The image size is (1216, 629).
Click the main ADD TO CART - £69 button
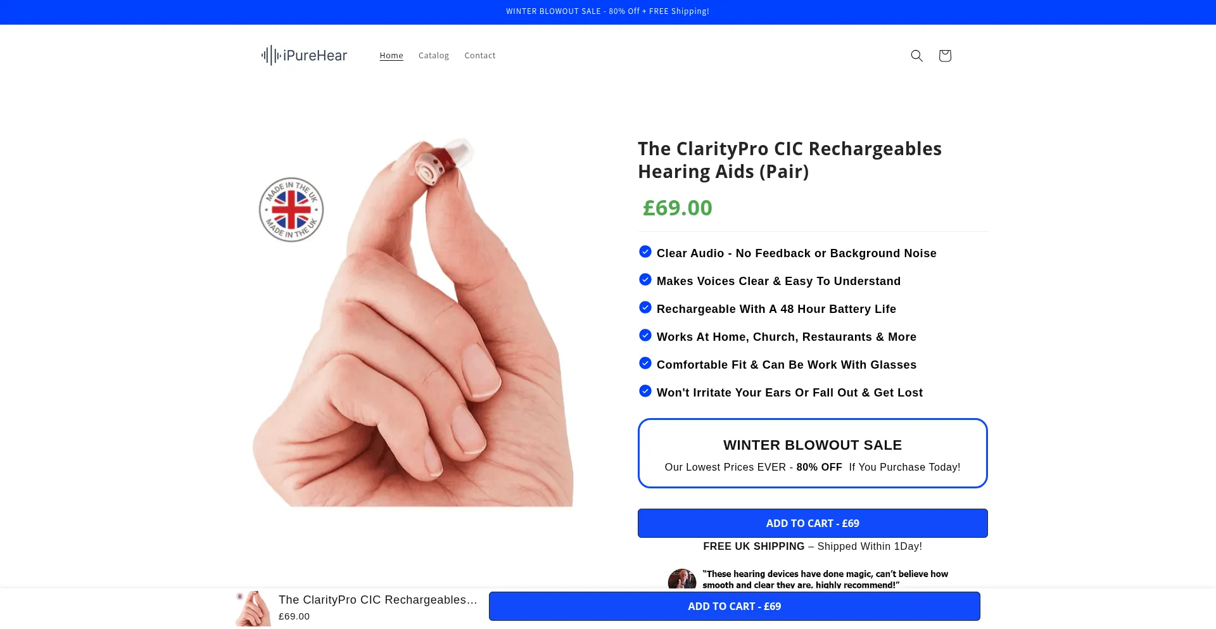click(813, 523)
